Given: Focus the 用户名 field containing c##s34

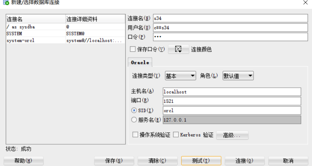Looking at the screenshot, I should click(230, 28).
